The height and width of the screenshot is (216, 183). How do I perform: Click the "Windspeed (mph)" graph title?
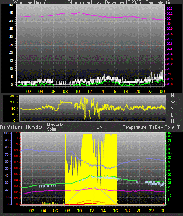(30, 2)
